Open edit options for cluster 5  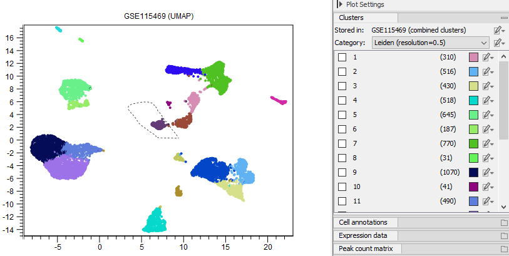tap(488, 115)
